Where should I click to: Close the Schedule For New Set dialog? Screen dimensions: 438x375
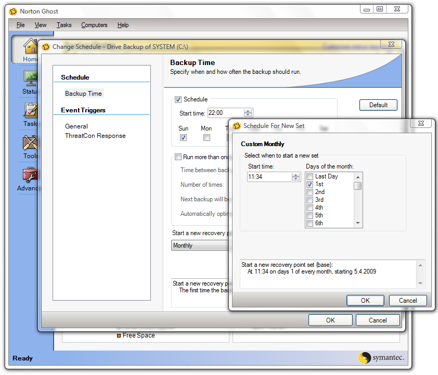pyautogui.click(x=421, y=123)
